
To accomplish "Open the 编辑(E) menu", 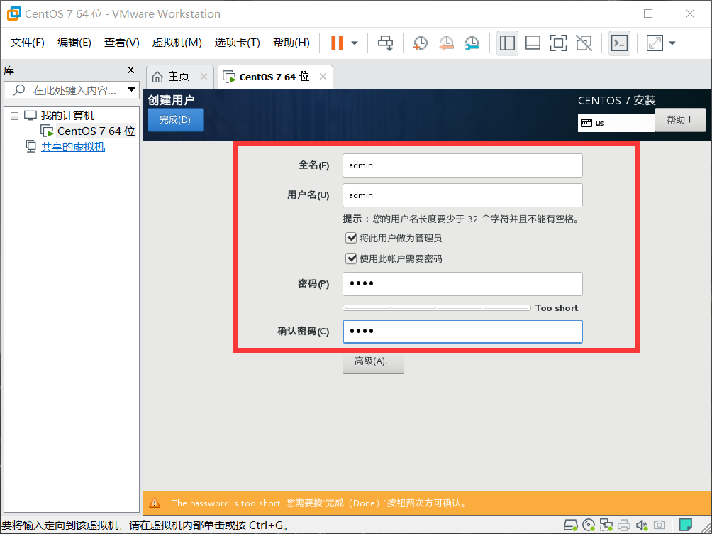I will pos(74,43).
